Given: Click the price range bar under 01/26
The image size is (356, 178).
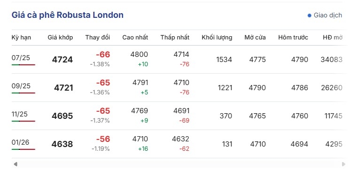Looking at the screenshot, I should pos(23,149).
